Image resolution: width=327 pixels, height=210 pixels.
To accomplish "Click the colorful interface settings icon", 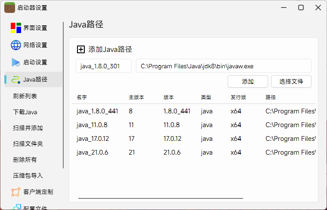I will [x=16, y=28].
